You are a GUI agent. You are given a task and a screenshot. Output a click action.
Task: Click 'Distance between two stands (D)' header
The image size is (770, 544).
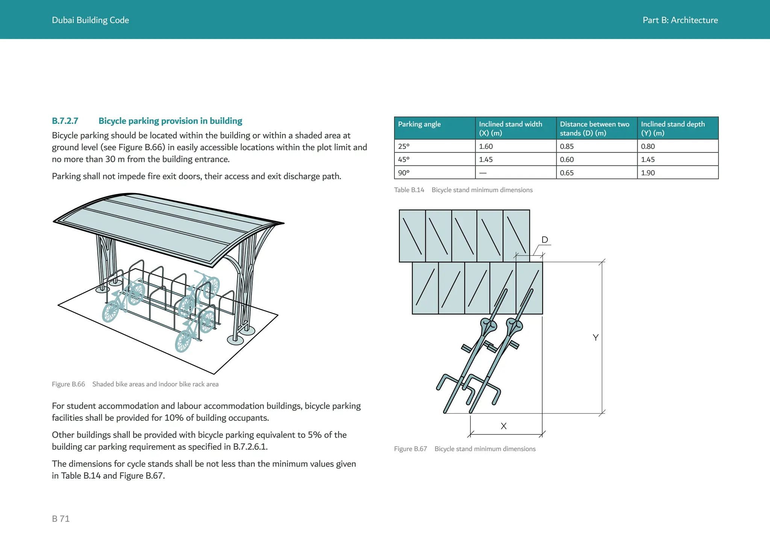[x=594, y=128]
